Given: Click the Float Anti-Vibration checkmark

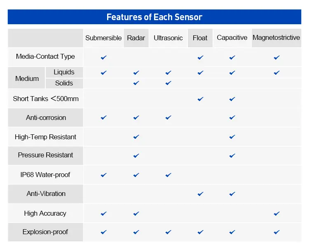Looking at the screenshot, I should [x=200, y=194].
